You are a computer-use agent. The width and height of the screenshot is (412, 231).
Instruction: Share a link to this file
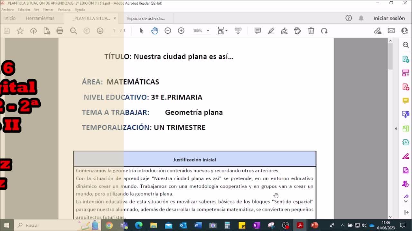point(378,31)
